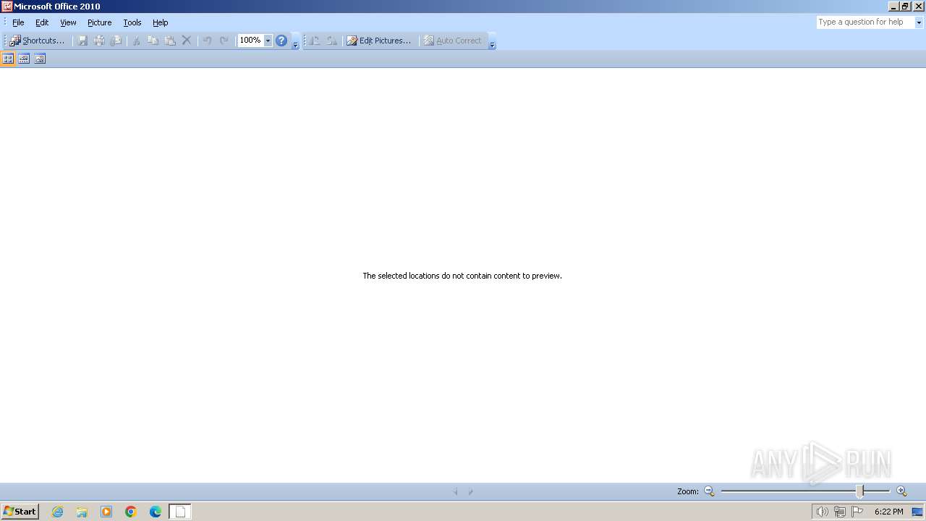Click the Cut scissors icon
926x521 pixels.
(136, 41)
